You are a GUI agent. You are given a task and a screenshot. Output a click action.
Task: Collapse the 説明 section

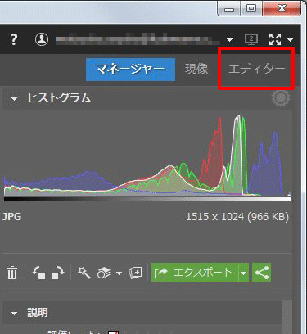14,313
